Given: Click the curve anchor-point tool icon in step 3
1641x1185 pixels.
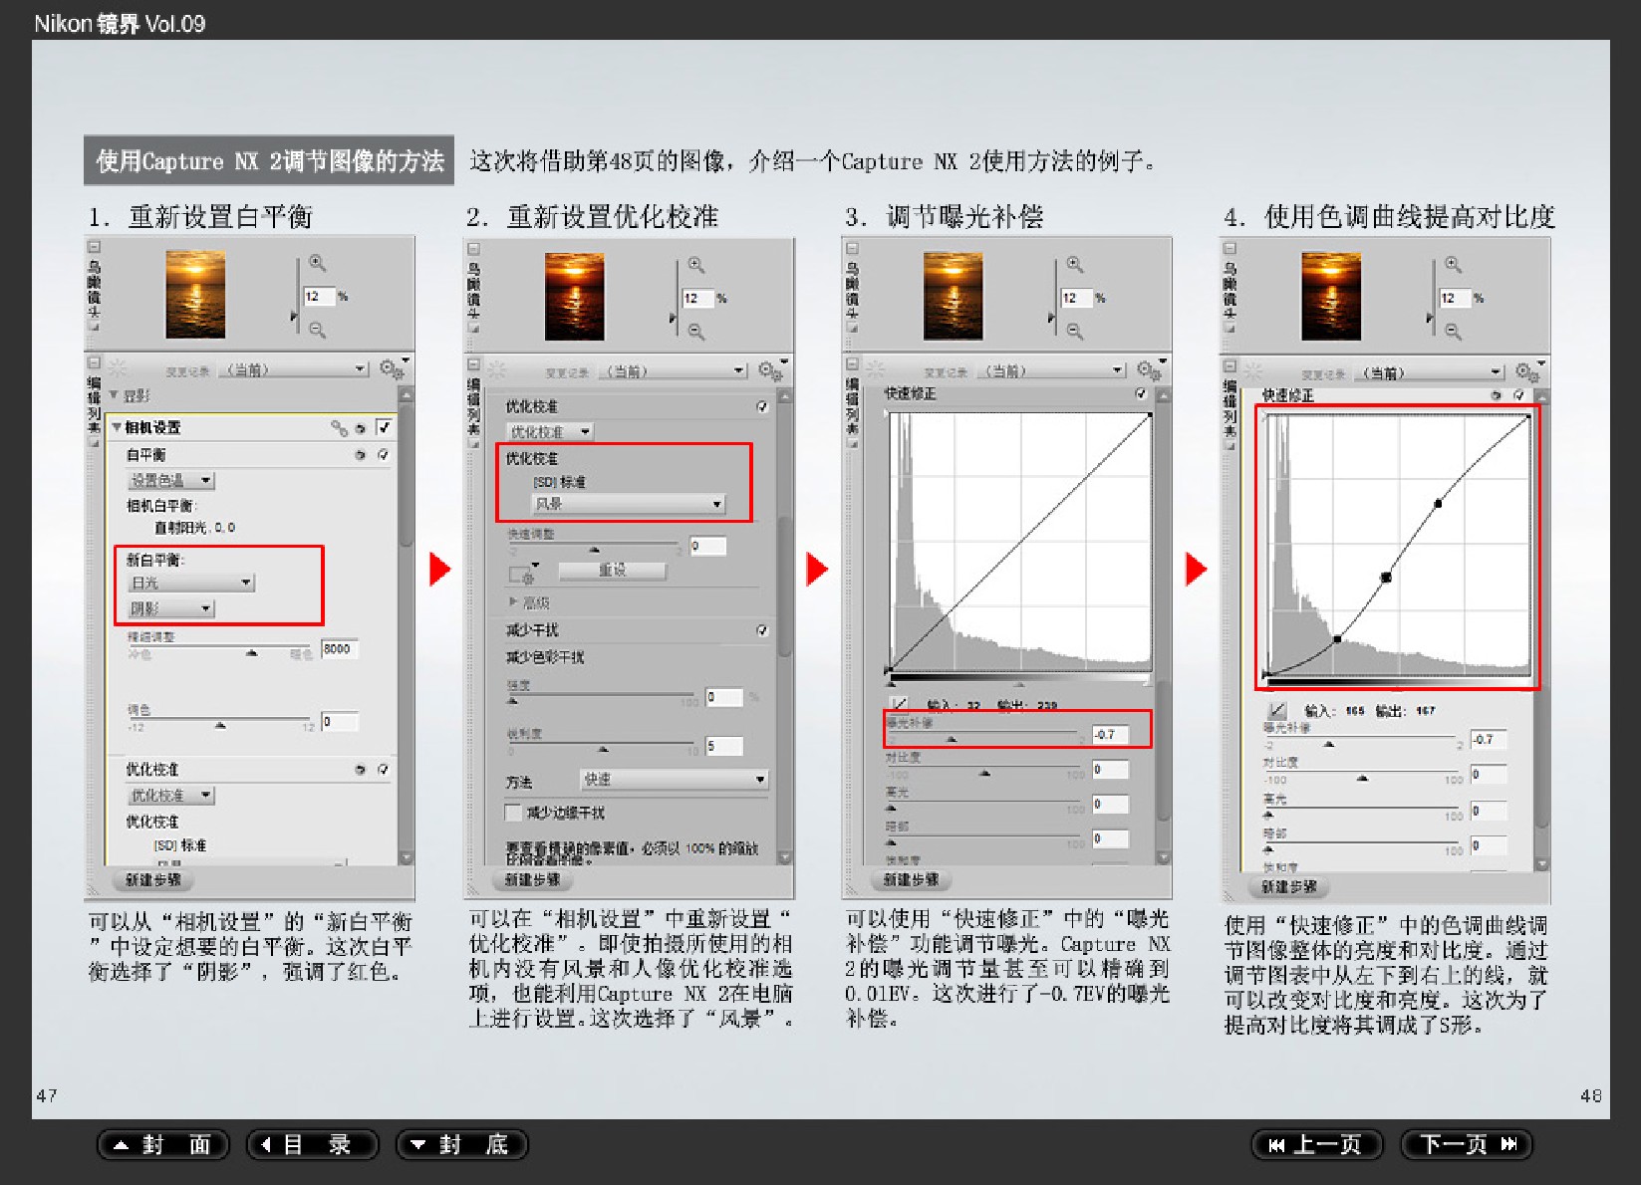Looking at the screenshot, I should (x=900, y=704).
